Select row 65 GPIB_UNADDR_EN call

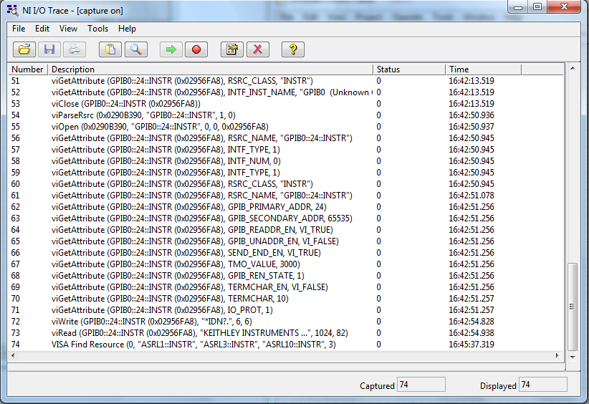285,241
